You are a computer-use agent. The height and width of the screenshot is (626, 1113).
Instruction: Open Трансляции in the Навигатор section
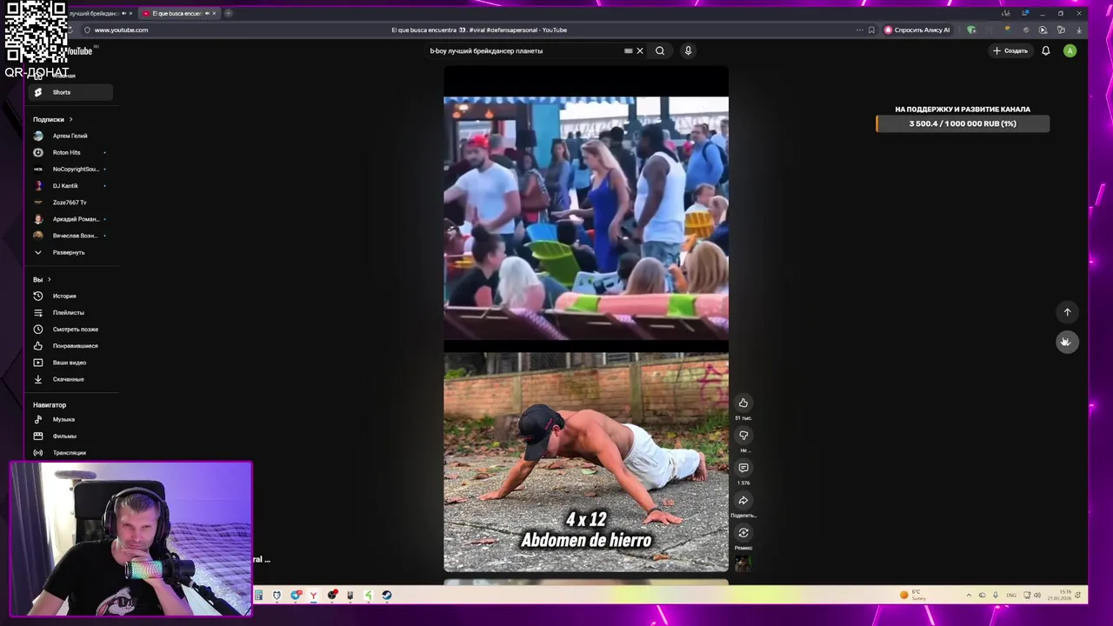(71, 452)
